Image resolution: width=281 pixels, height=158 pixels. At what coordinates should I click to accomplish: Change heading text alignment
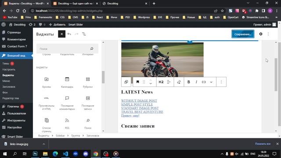[x=169, y=82]
